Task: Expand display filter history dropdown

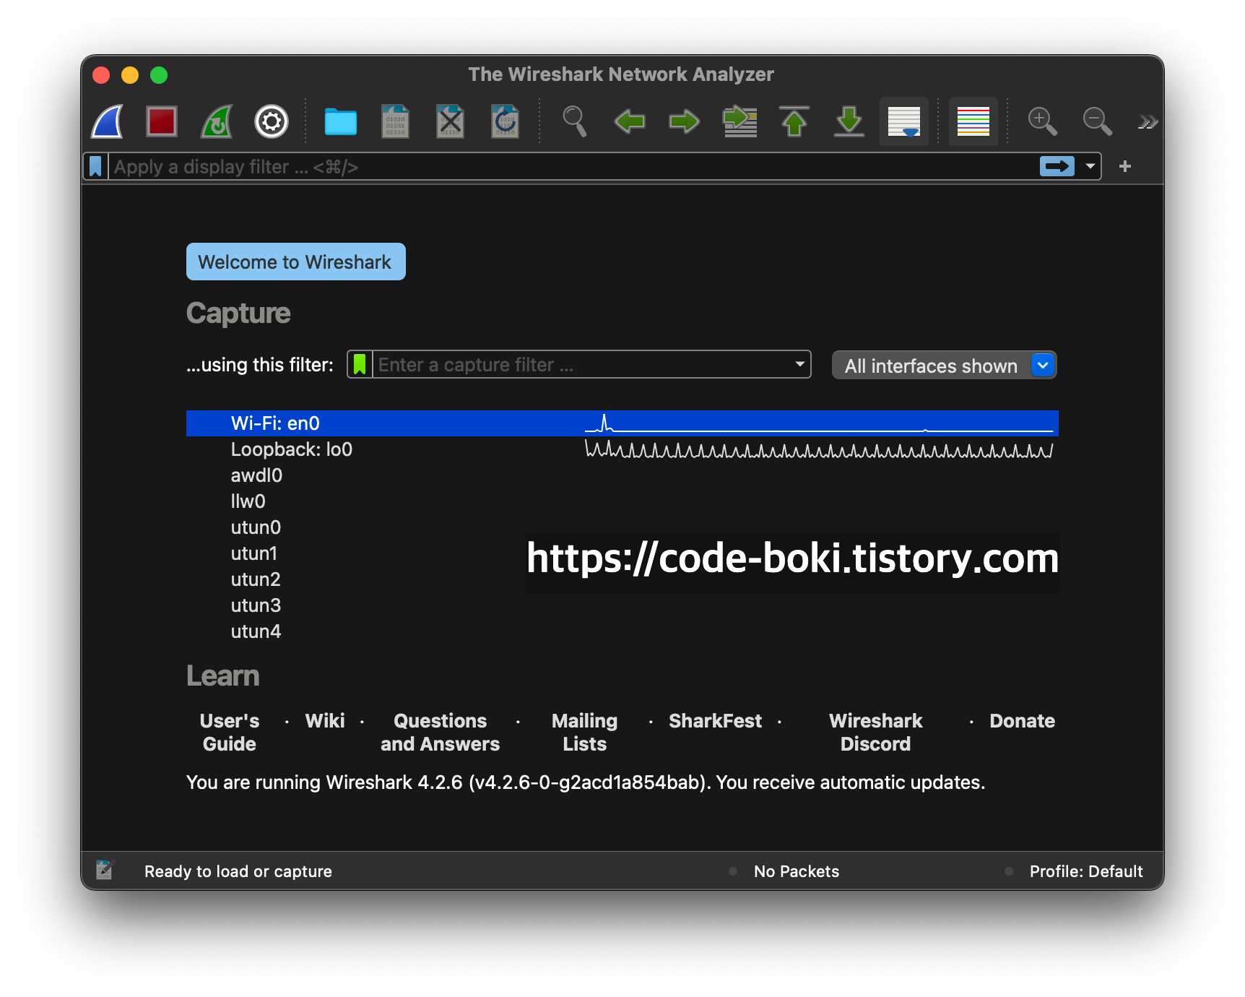Action: click(1090, 166)
